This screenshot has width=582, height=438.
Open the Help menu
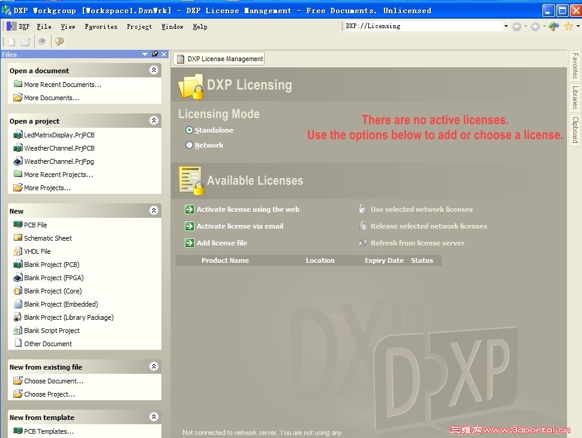tap(200, 26)
